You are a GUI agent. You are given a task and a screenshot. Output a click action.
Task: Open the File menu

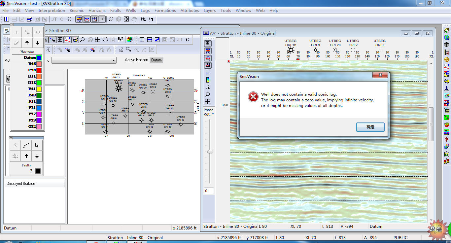point(5,11)
